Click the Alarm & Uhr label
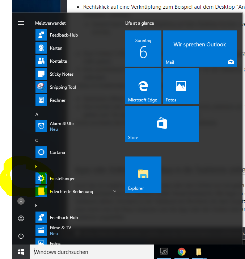This screenshot has height=259, width=245. 62,124
